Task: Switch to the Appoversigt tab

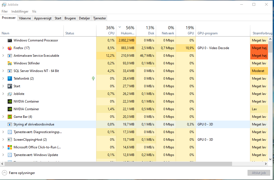Action: pos(43,18)
